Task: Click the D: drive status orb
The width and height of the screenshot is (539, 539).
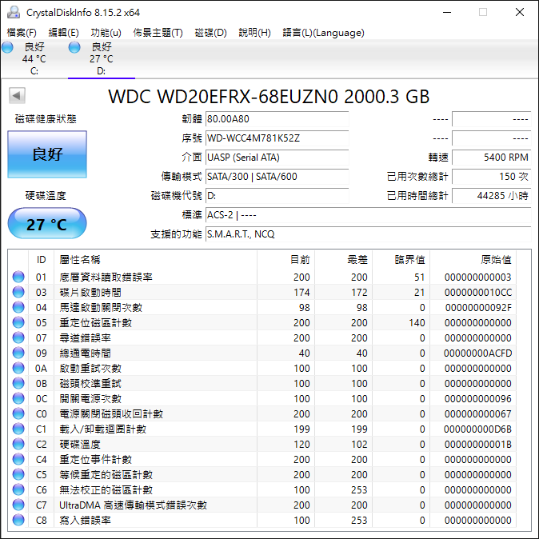Action: tap(74, 48)
